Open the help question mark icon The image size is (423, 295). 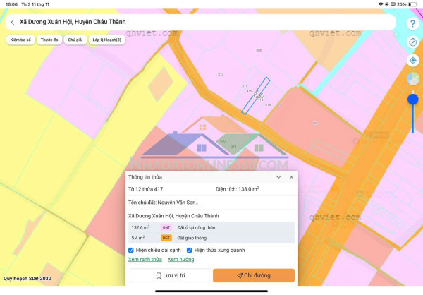(x=413, y=24)
